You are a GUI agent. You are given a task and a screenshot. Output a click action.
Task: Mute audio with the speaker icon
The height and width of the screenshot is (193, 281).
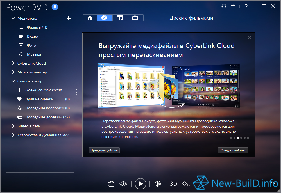[158, 184]
